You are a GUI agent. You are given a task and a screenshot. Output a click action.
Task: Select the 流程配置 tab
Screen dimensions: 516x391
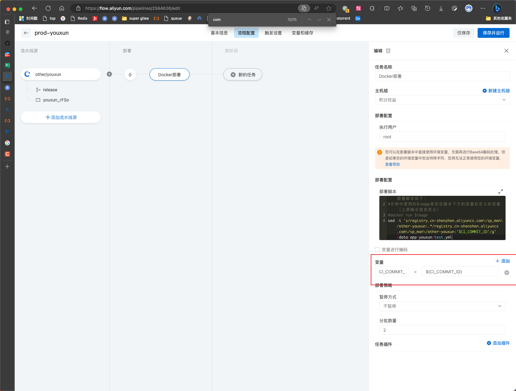pos(246,33)
